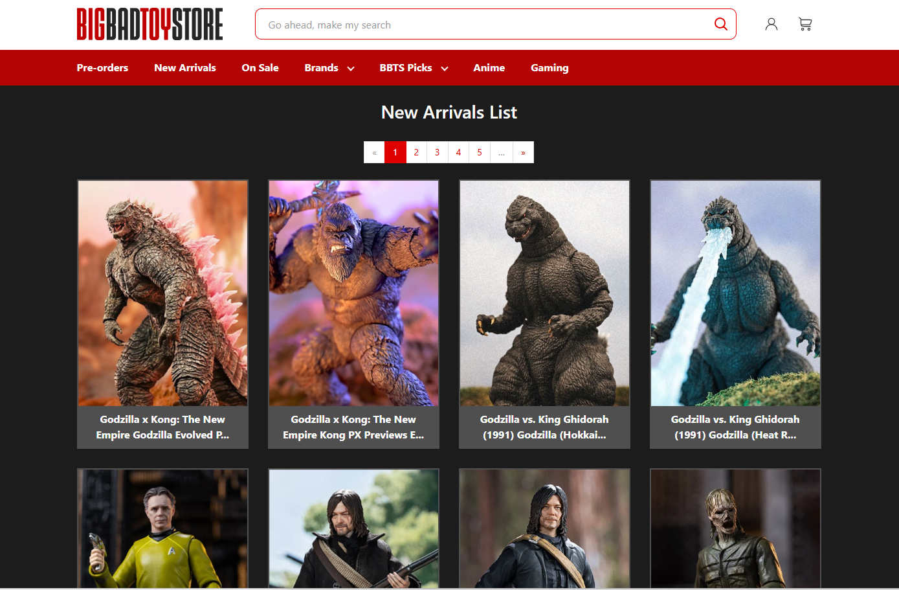The width and height of the screenshot is (899, 590).
Task: Open the Pre-orders menu item
Action: (x=102, y=67)
